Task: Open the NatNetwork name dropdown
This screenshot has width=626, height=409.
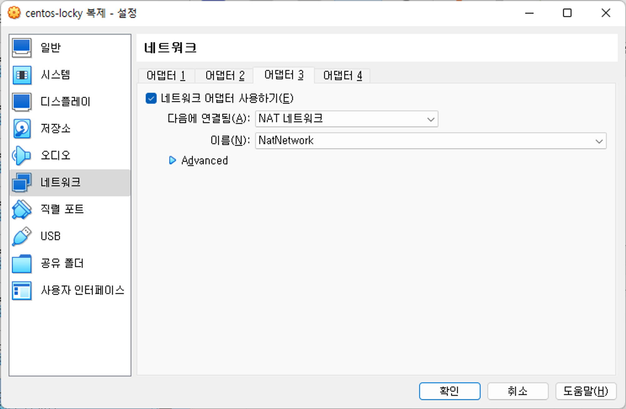Action: point(430,141)
